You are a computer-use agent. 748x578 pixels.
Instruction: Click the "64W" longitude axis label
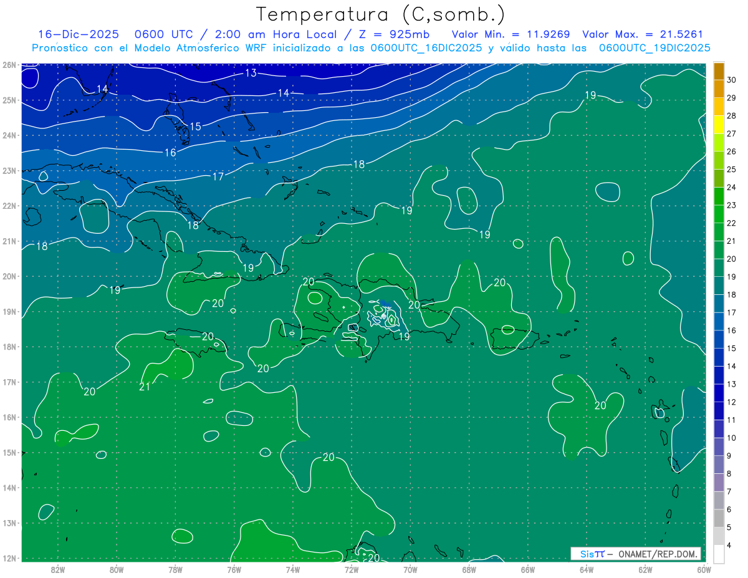pyautogui.click(x=587, y=570)
